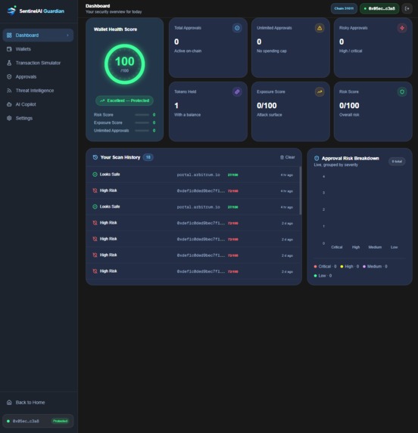Click the Settings gear icon

tap(9, 118)
